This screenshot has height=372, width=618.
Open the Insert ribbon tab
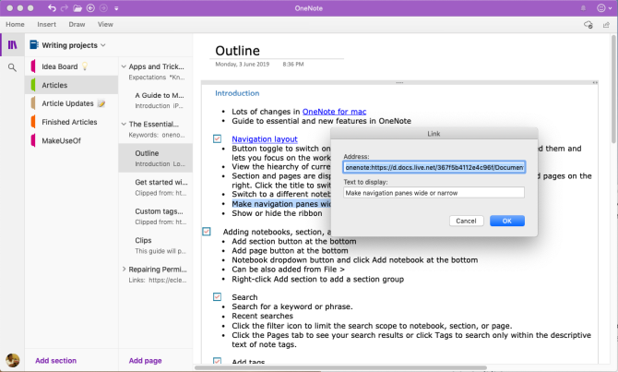pyautogui.click(x=46, y=24)
